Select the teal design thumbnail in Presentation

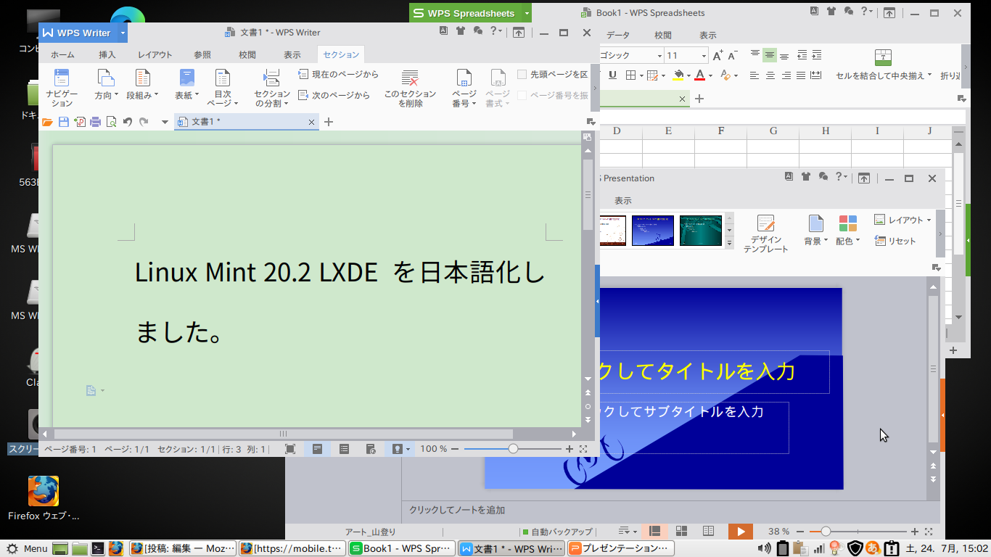point(701,231)
